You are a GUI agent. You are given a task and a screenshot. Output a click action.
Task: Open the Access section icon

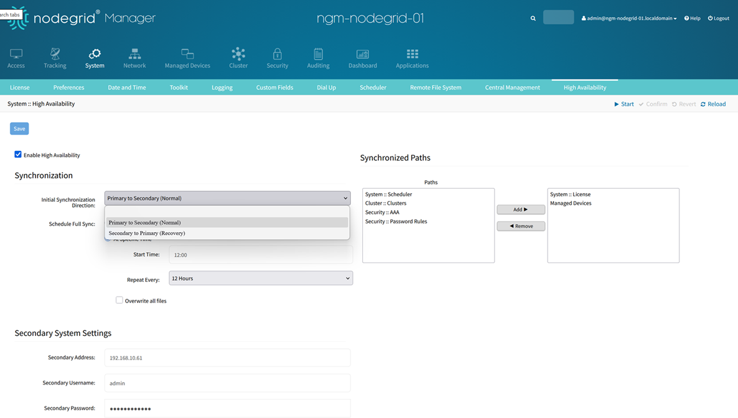16,55
